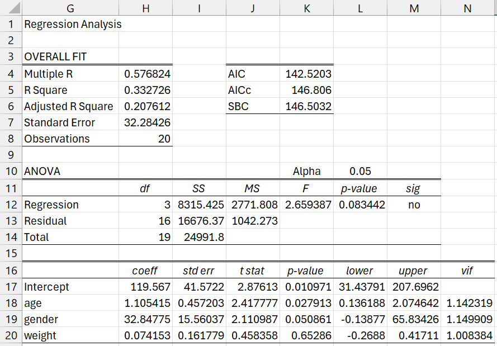The height and width of the screenshot is (346, 497).
Task: Select the select-all corner triangle
Action: click(x=11, y=8)
